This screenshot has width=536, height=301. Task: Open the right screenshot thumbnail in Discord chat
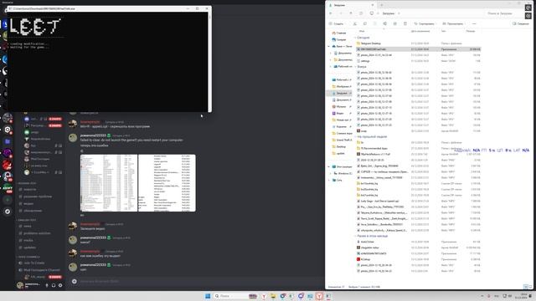[x=167, y=183]
